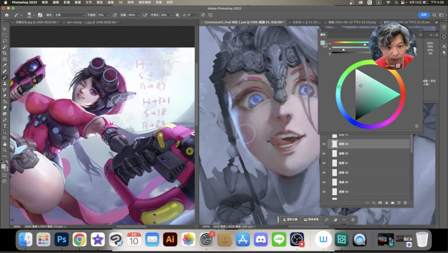This screenshot has width=448, height=253.
Task: Create a new layer group folder icon
Action: 392,203
